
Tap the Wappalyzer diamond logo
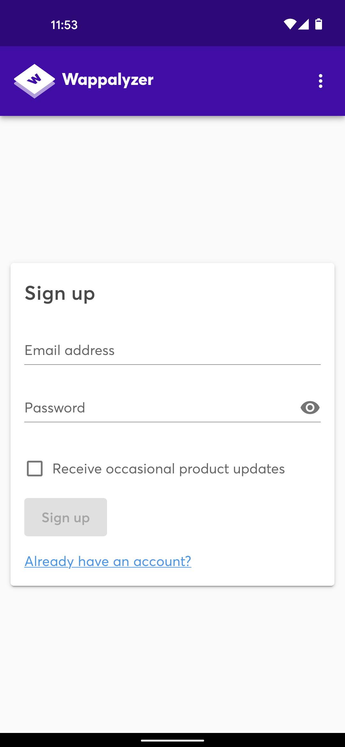[x=34, y=81]
